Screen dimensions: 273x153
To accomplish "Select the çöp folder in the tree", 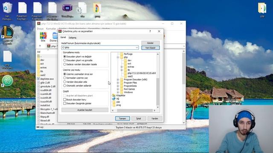I will pos(116,102).
